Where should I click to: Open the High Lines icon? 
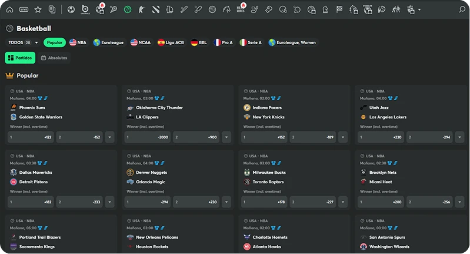241,9
